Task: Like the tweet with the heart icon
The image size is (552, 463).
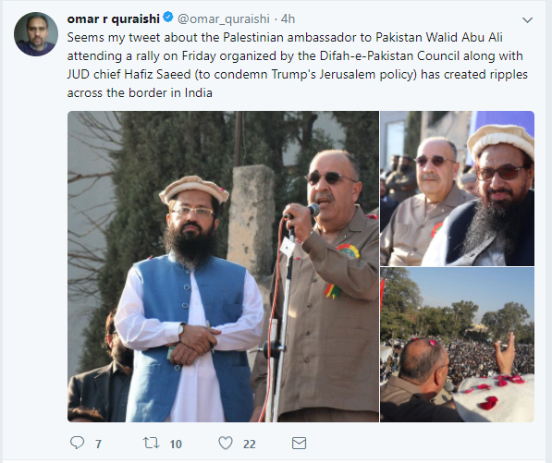Action: pos(226,443)
